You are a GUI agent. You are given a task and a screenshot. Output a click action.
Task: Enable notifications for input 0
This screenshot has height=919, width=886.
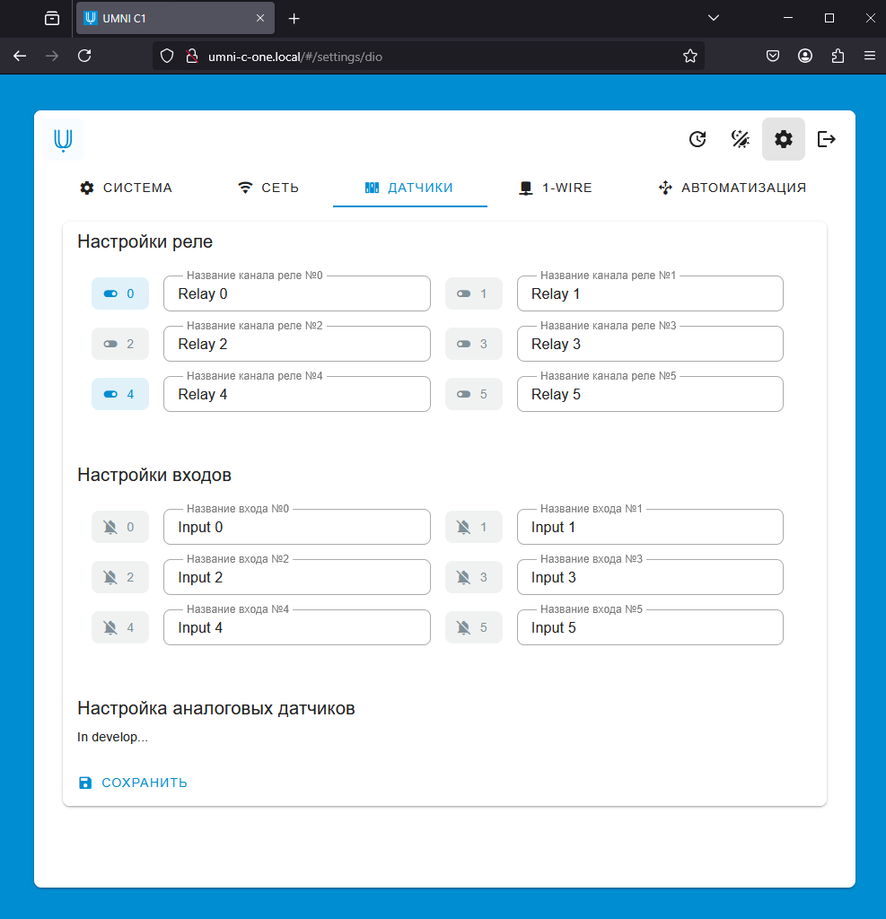coord(120,527)
